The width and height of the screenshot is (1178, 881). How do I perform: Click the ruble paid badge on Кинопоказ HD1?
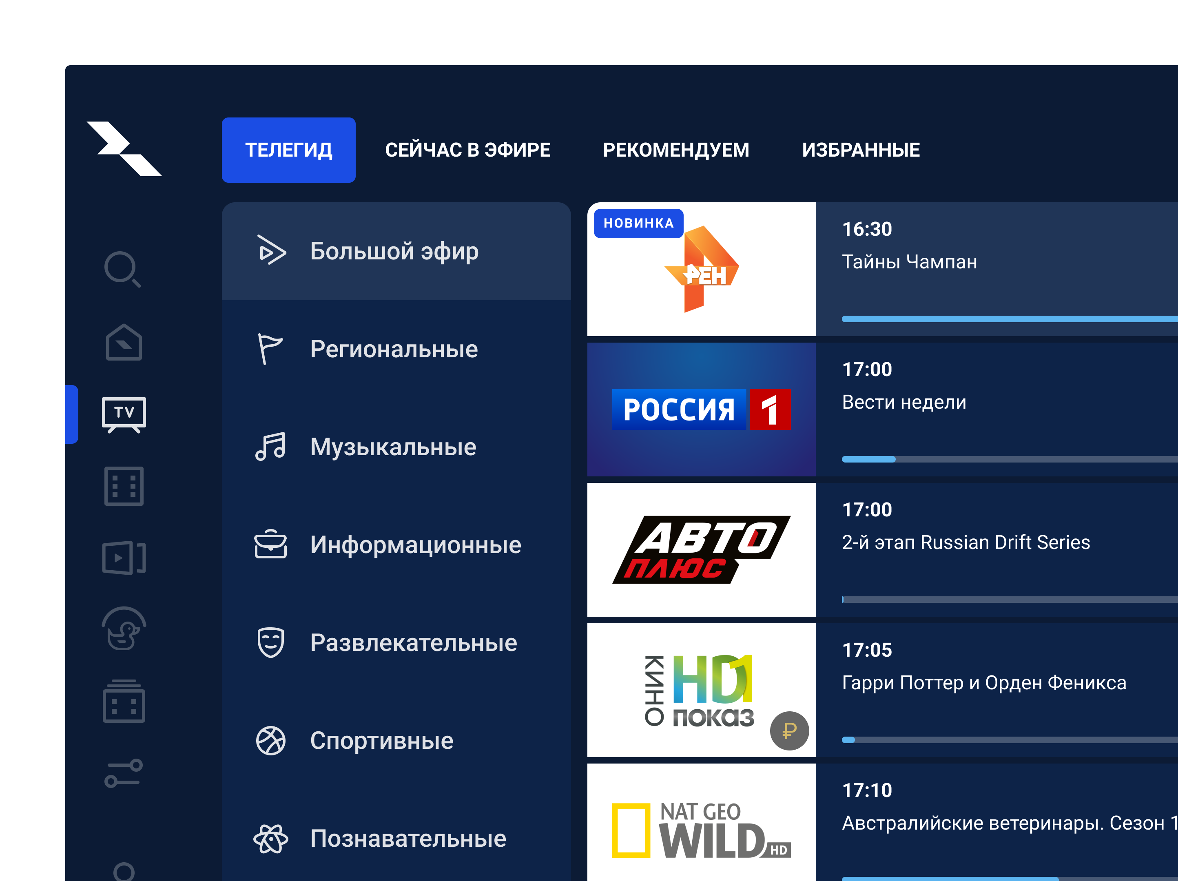click(789, 731)
